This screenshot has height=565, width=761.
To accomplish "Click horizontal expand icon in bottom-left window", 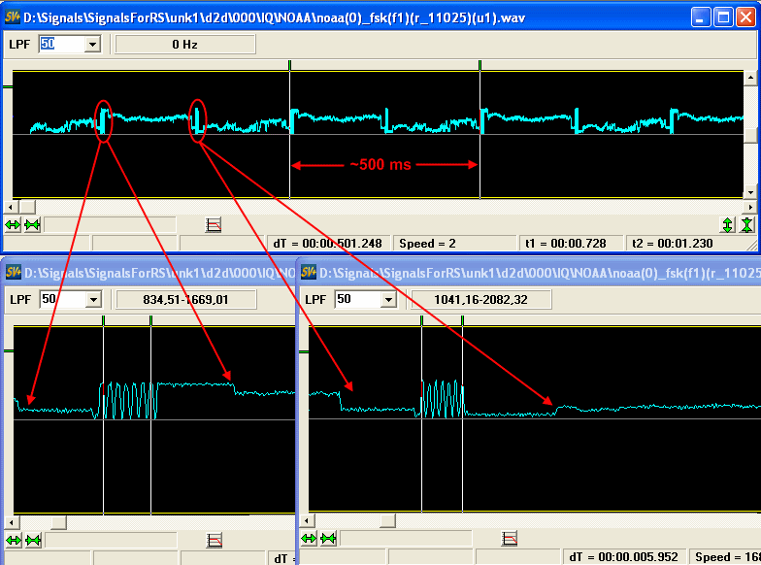I will pos(14,540).
